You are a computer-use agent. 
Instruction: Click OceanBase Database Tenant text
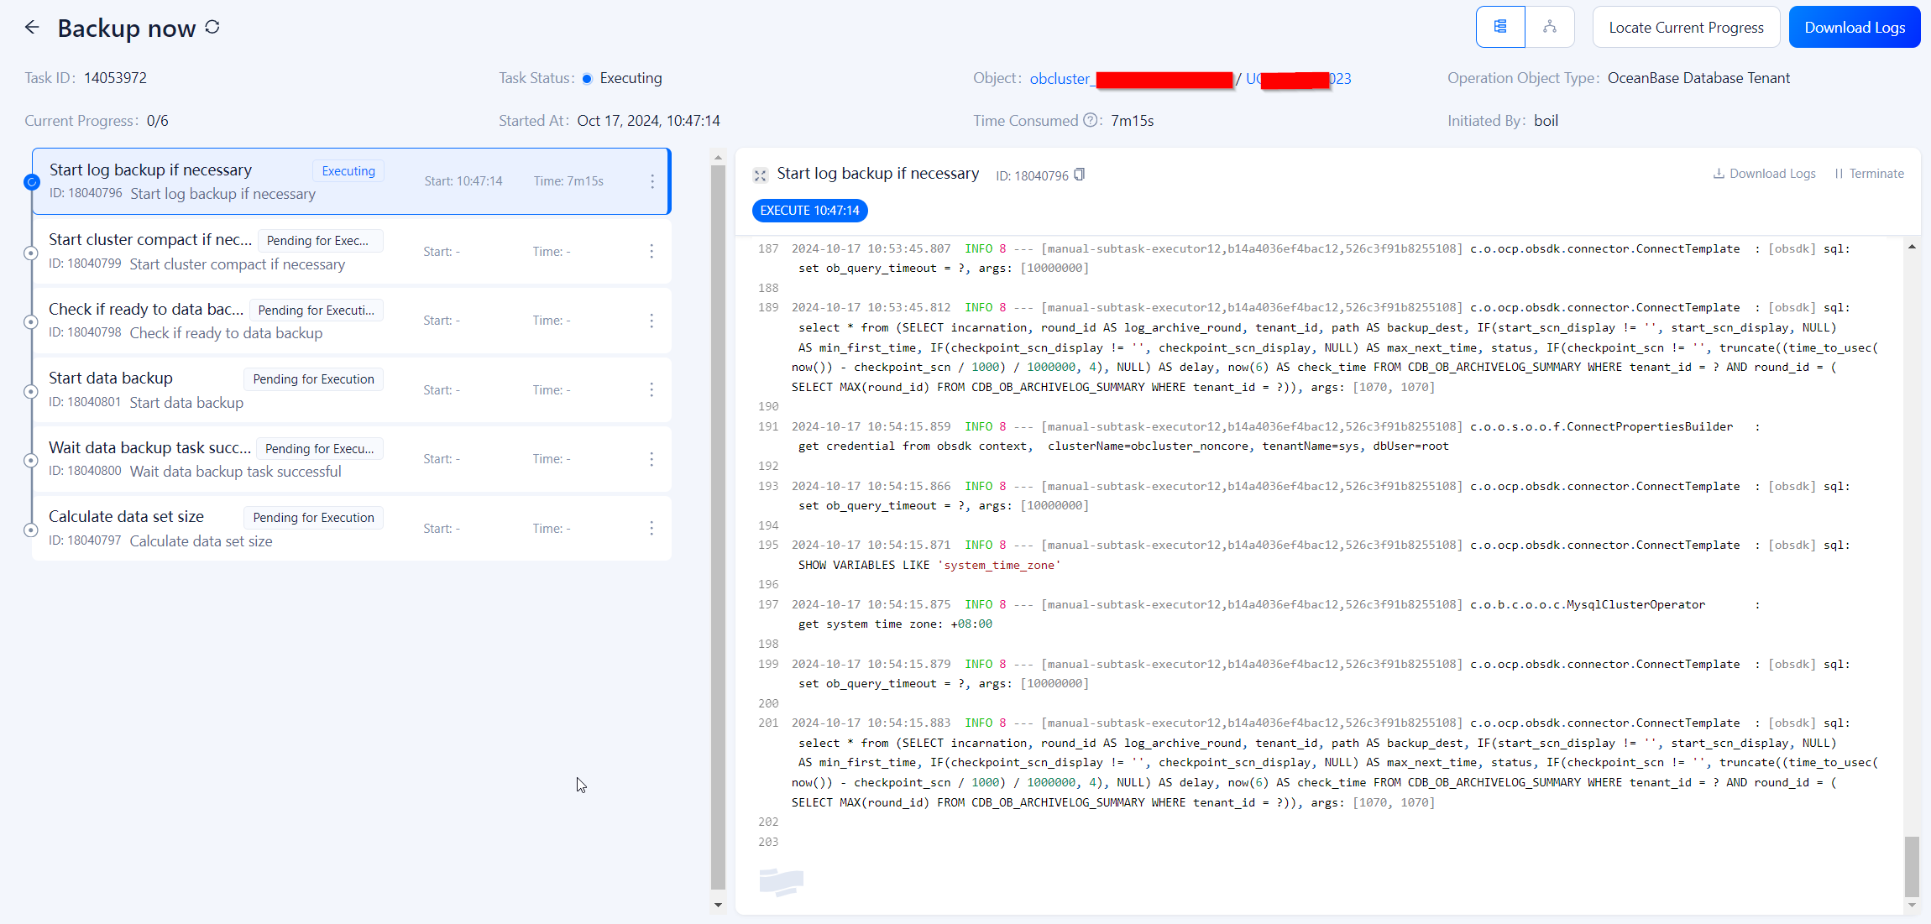click(x=1698, y=78)
